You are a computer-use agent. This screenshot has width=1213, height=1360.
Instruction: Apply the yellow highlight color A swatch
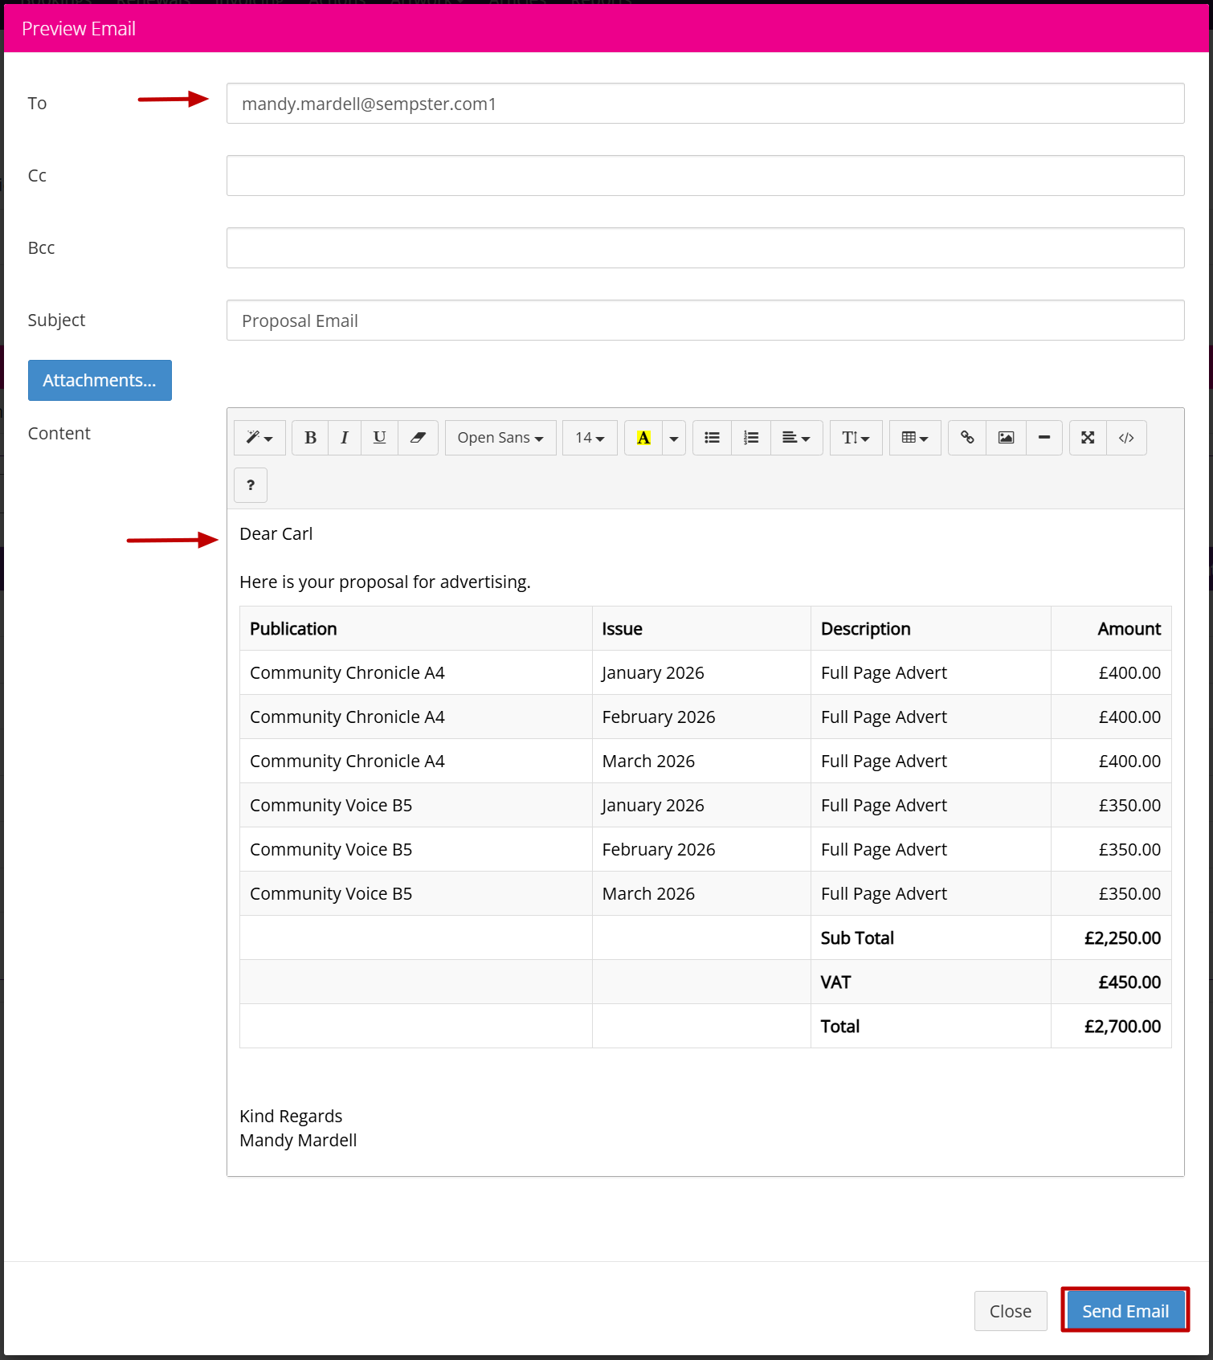(643, 438)
